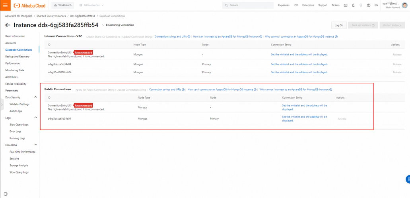This screenshot has height=198, width=410.
Task: Click How can I connect in VPC section
Action: coord(226,37)
